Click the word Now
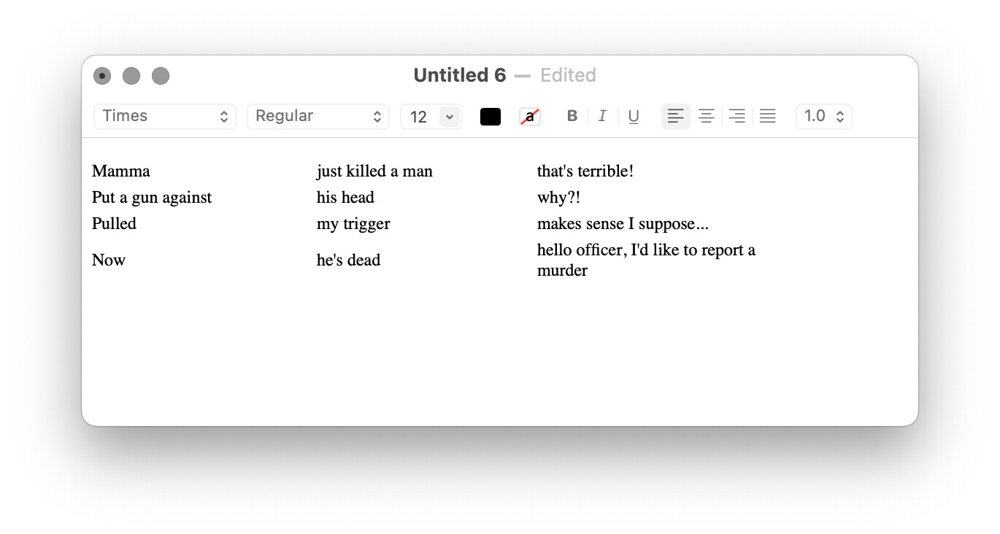Viewport: 1000px width, 534px height. (x=109, y=260)
